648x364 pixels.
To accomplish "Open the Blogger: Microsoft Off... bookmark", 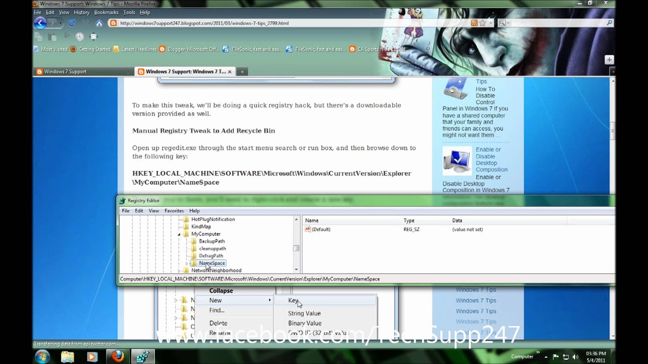I will click(x=190, y=49).
